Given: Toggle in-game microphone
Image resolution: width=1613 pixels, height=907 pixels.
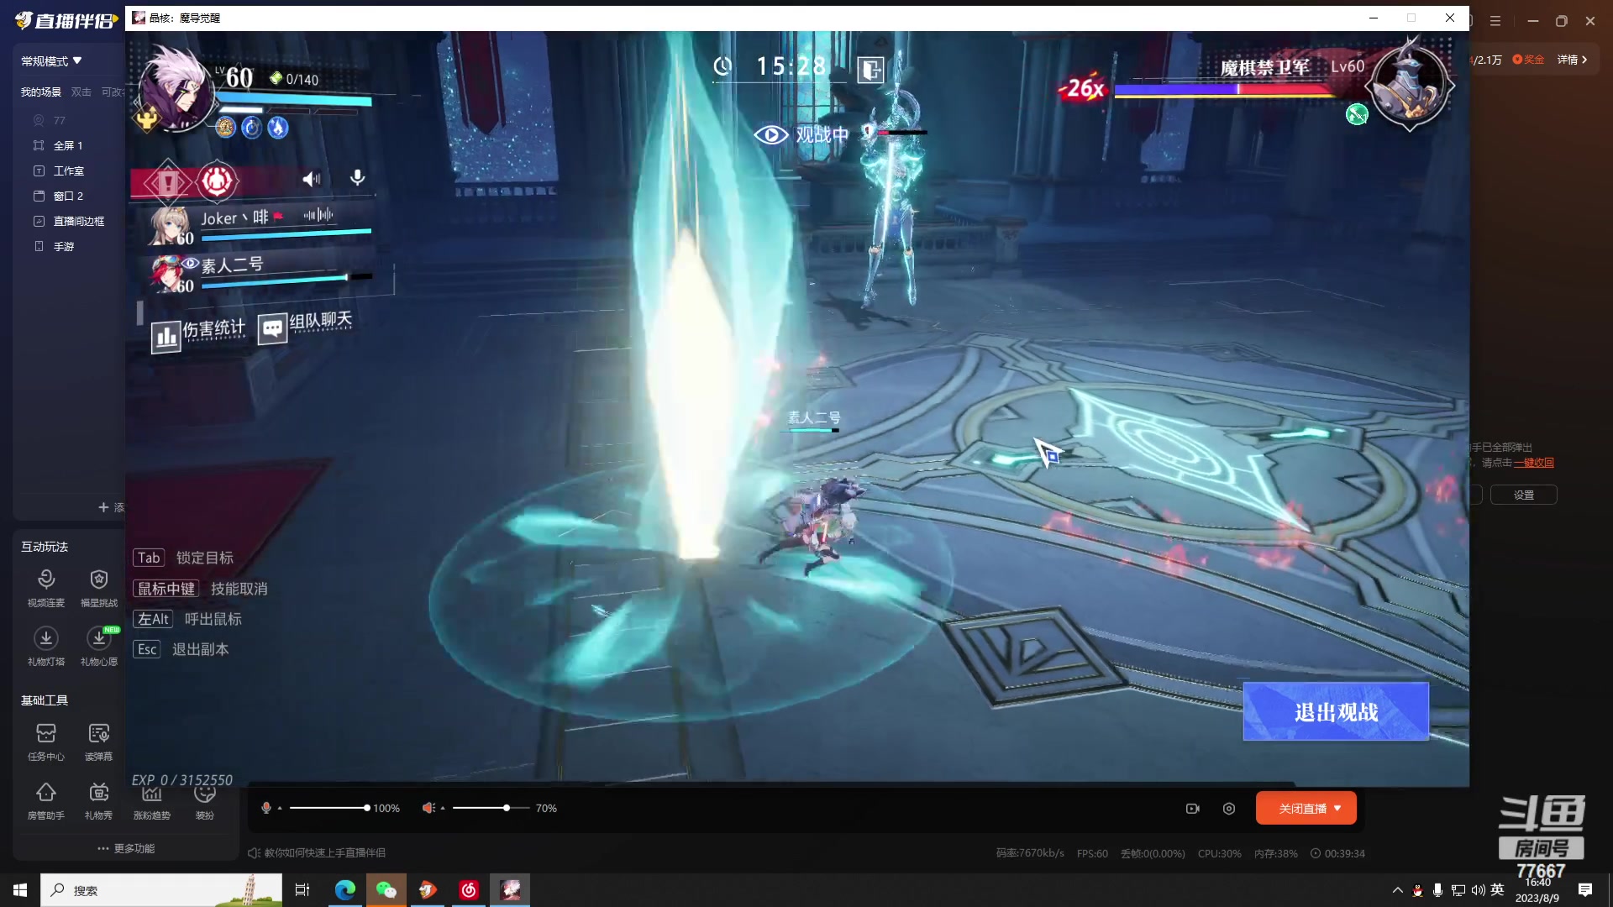Looking at the screenshot, I should (x=357, y=177).
